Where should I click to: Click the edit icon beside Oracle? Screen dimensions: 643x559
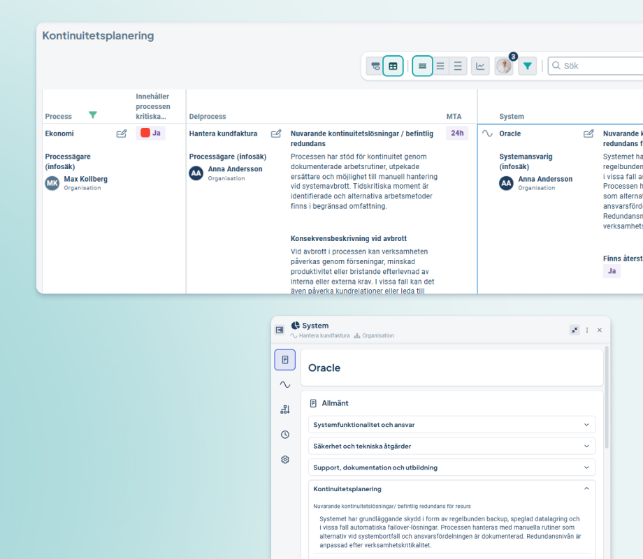pos(588,133)
